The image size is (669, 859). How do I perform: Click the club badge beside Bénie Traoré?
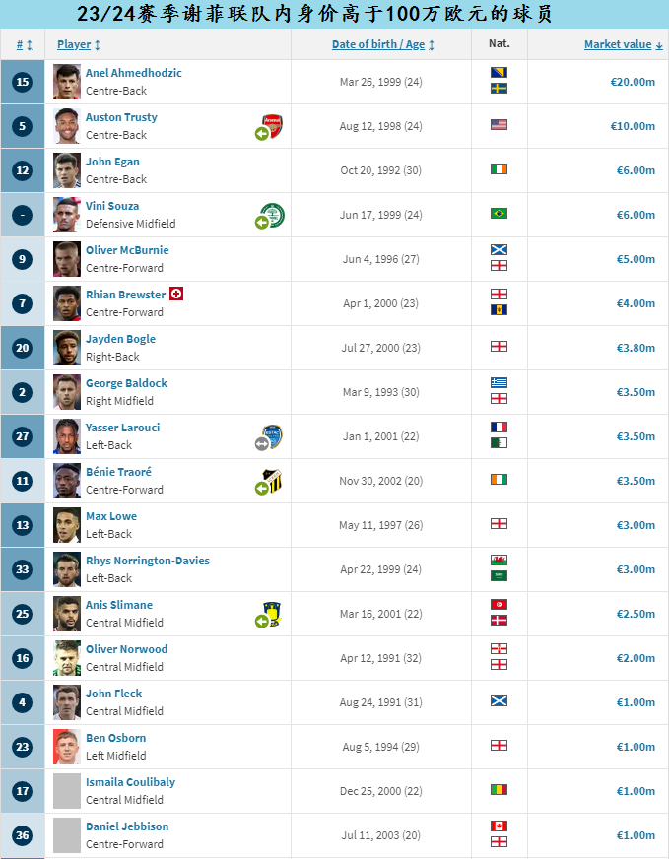(271, 480)
